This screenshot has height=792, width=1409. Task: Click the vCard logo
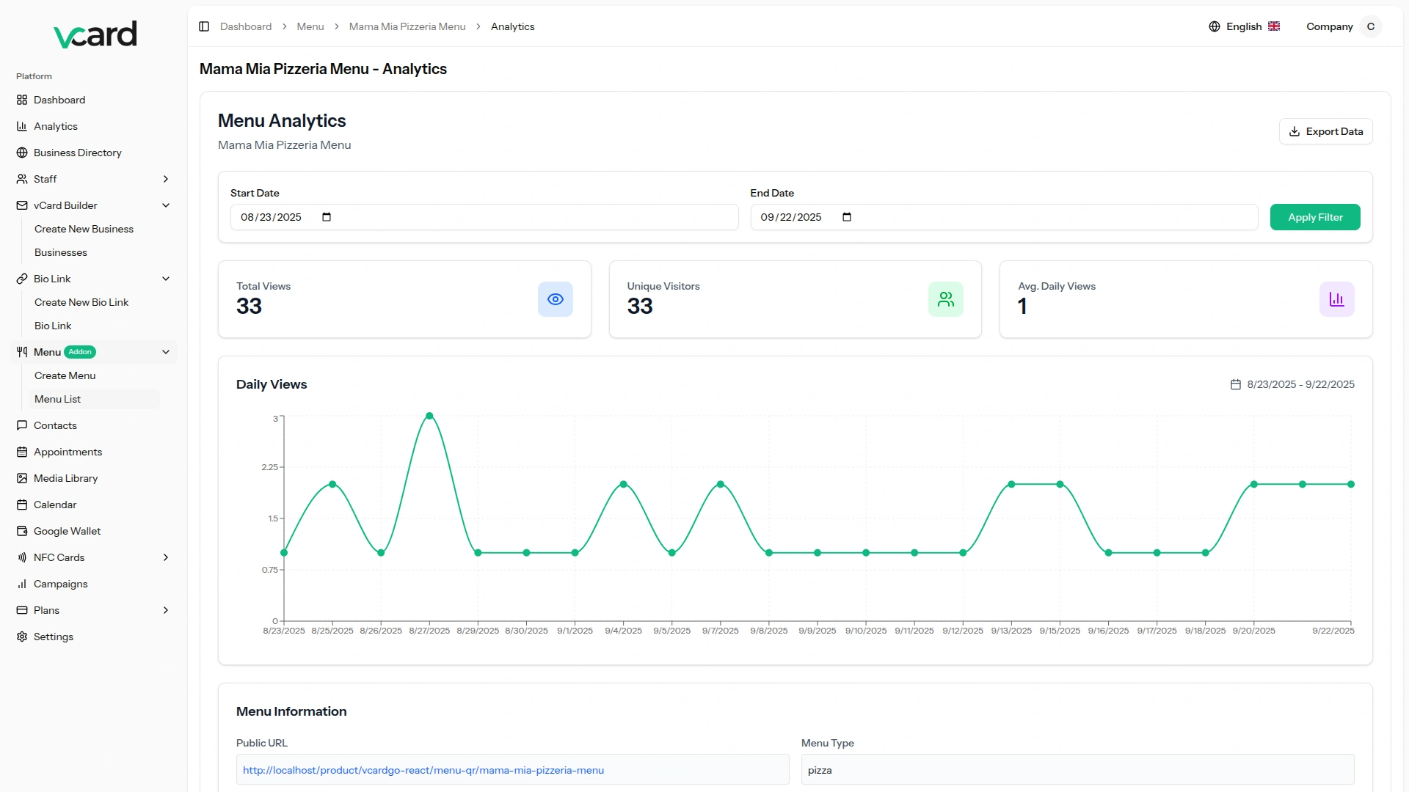click(x=95, y=34)
